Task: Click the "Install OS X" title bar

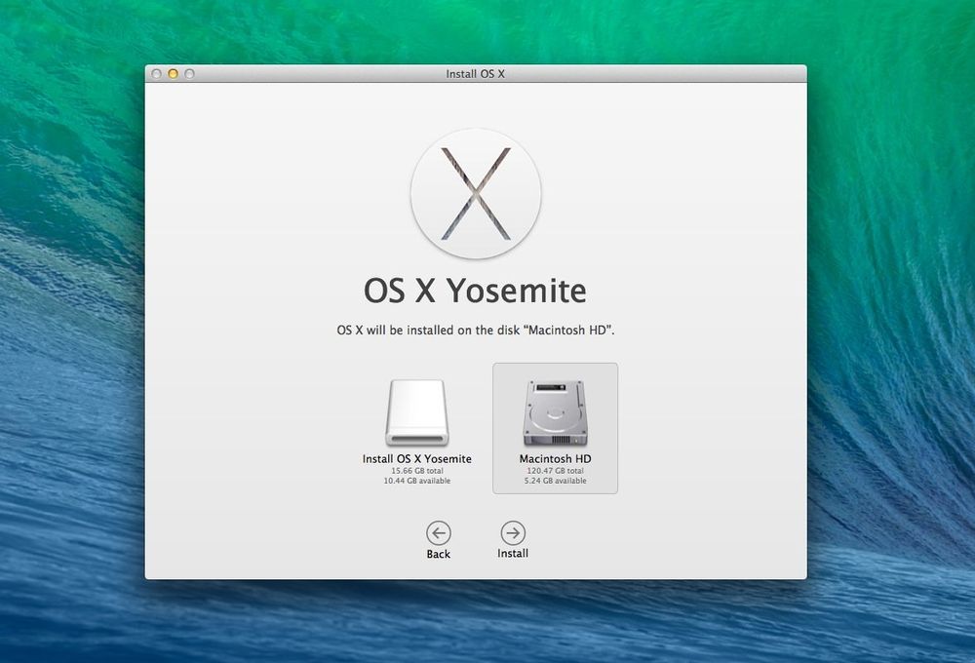Action: pos(476,73)
